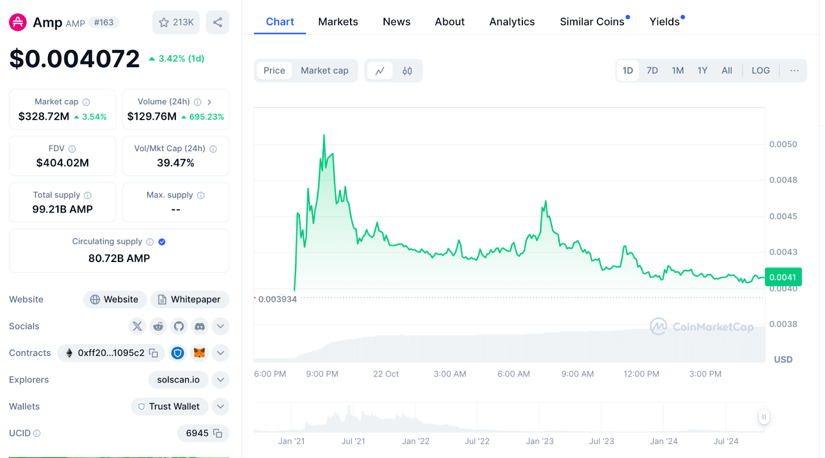Click the 0.003934 low price label
Image resolution: width=825 pixels, height=458 pixels.
[277, 299]
